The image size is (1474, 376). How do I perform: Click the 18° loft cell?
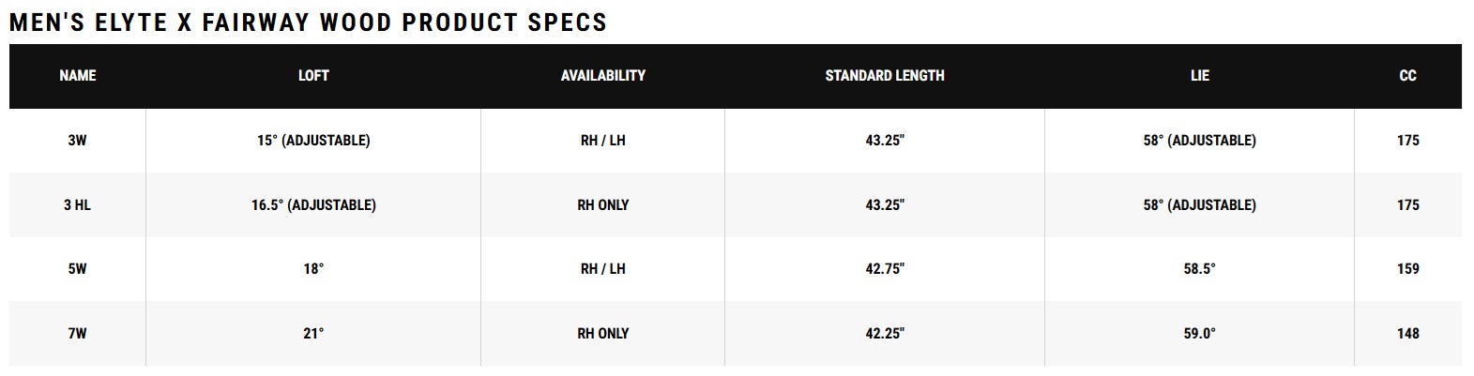313,269
